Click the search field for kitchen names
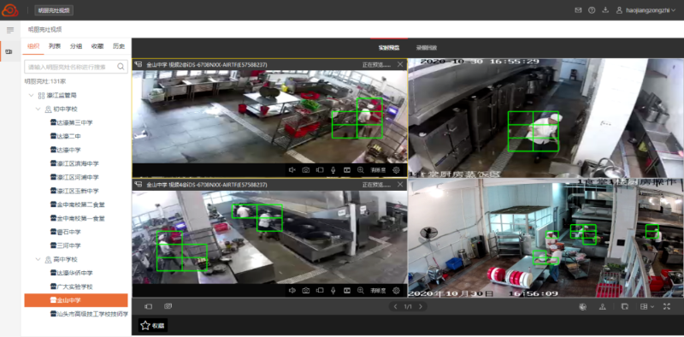684x337 pixels. pos(76,67)
